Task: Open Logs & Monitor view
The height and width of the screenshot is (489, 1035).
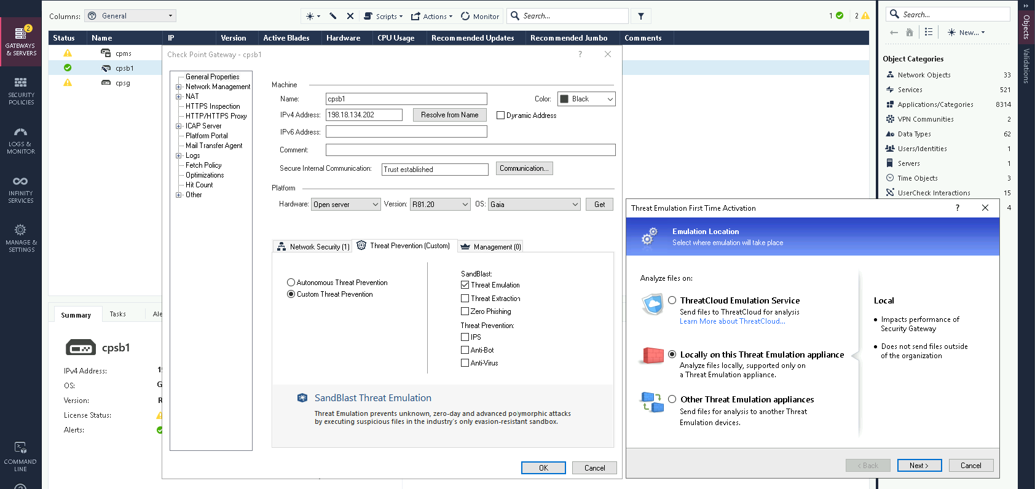Action: click(21, 140)
